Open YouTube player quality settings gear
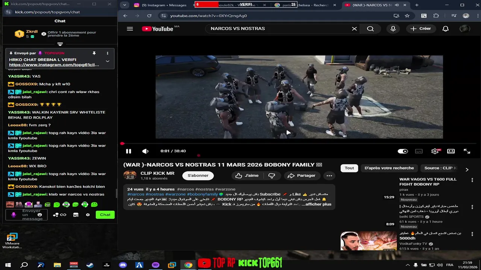The width and height of the screenshot is (481, 270). 435,151
